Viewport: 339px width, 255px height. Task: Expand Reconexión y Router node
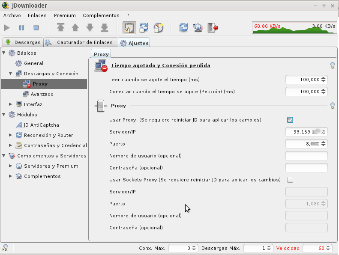click(x=10, y=135)
